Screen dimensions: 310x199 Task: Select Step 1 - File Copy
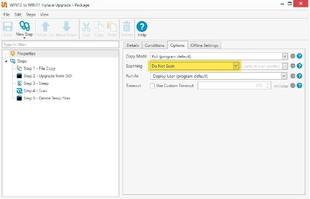pyautogui.click(x=40, y=68)
